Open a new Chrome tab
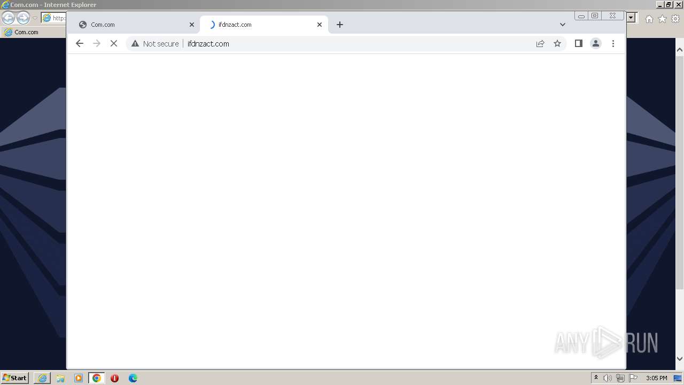This screenshot has width=684, height=385. (x=340, y=25)
